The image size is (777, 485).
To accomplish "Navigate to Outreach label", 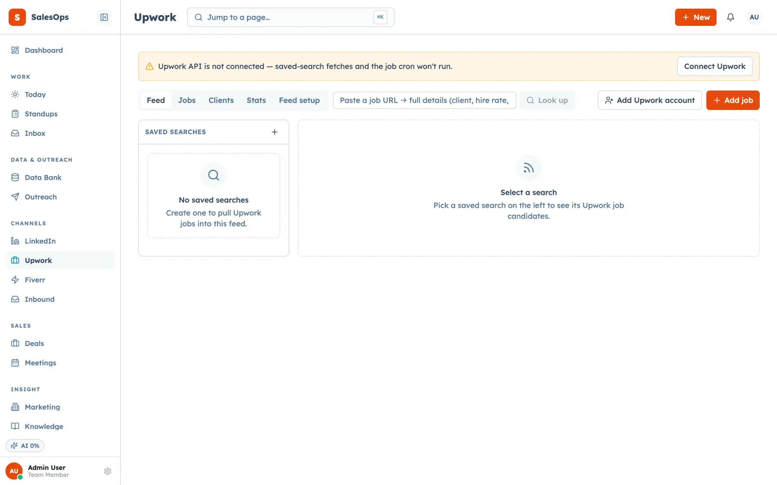I will (41, 197).
